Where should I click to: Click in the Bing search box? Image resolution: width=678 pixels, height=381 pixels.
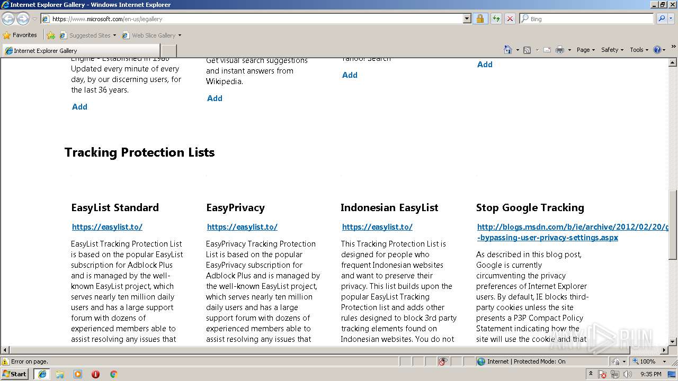(586, 19)
